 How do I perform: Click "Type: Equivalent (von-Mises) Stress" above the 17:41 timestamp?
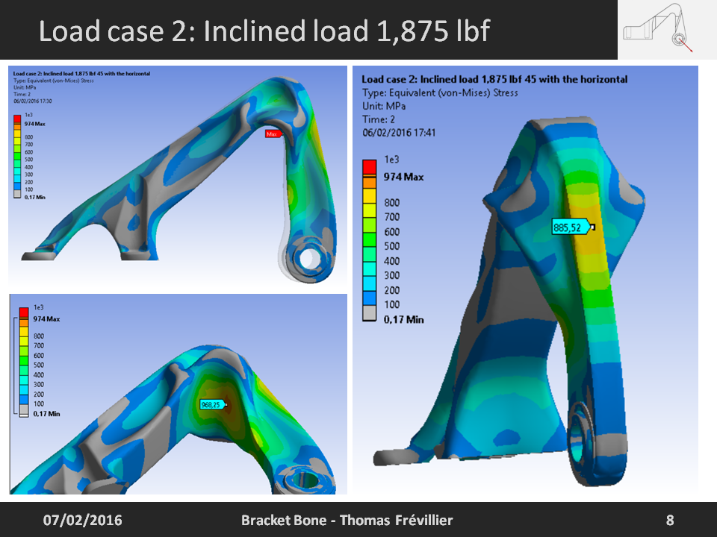[440, 92]
